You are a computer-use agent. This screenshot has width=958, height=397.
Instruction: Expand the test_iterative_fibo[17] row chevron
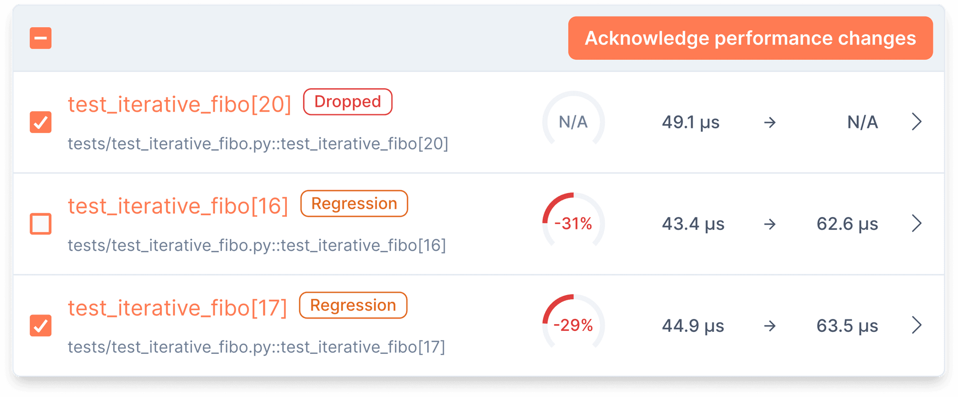pyautogui.click(x=917, y=326)
